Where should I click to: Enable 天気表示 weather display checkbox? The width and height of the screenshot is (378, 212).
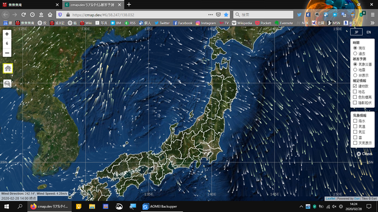(355, 143)
